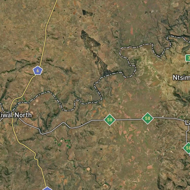Click the La town label at right edge

(187, 122)
